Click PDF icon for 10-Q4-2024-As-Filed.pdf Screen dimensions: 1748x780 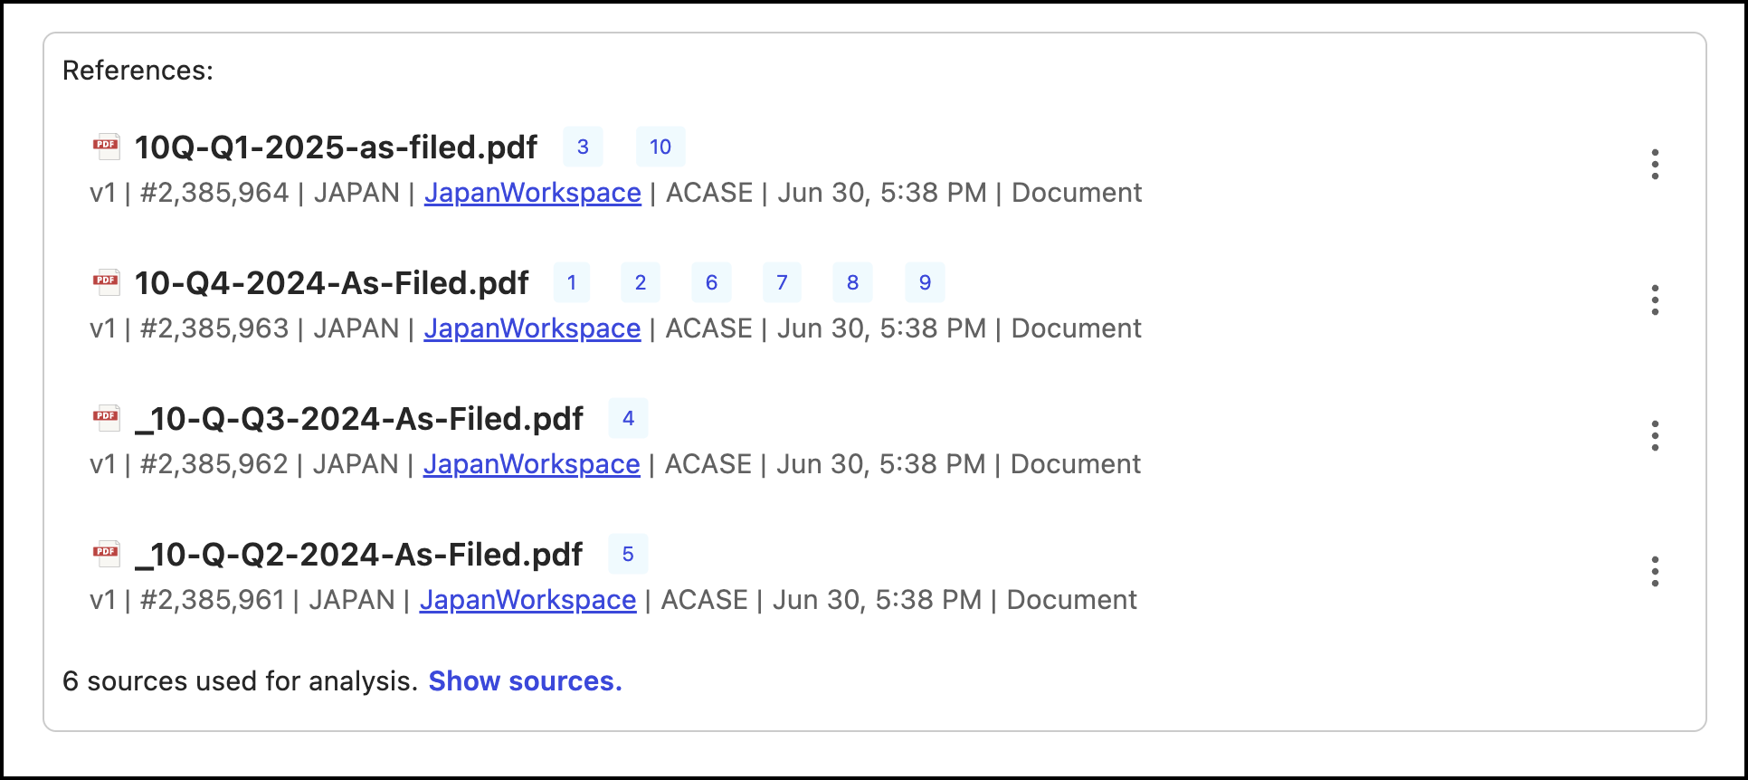click(107, 282)
